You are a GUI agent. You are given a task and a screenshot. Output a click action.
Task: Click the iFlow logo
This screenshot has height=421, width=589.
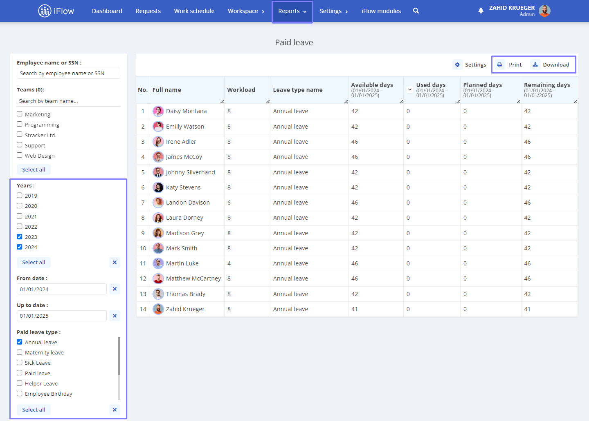coord(56,11)
